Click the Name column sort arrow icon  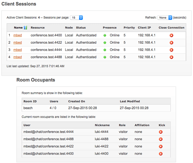pos(25,27)
